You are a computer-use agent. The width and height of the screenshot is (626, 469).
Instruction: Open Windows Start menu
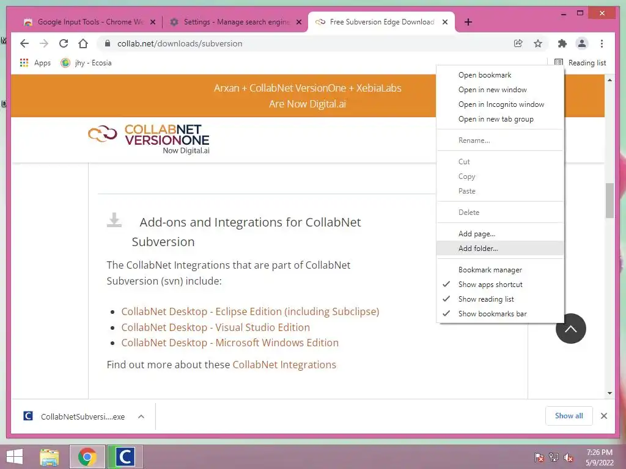(15, 457)
